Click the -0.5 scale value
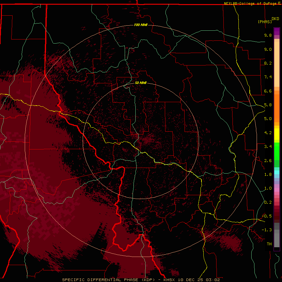 pos(267,216)
